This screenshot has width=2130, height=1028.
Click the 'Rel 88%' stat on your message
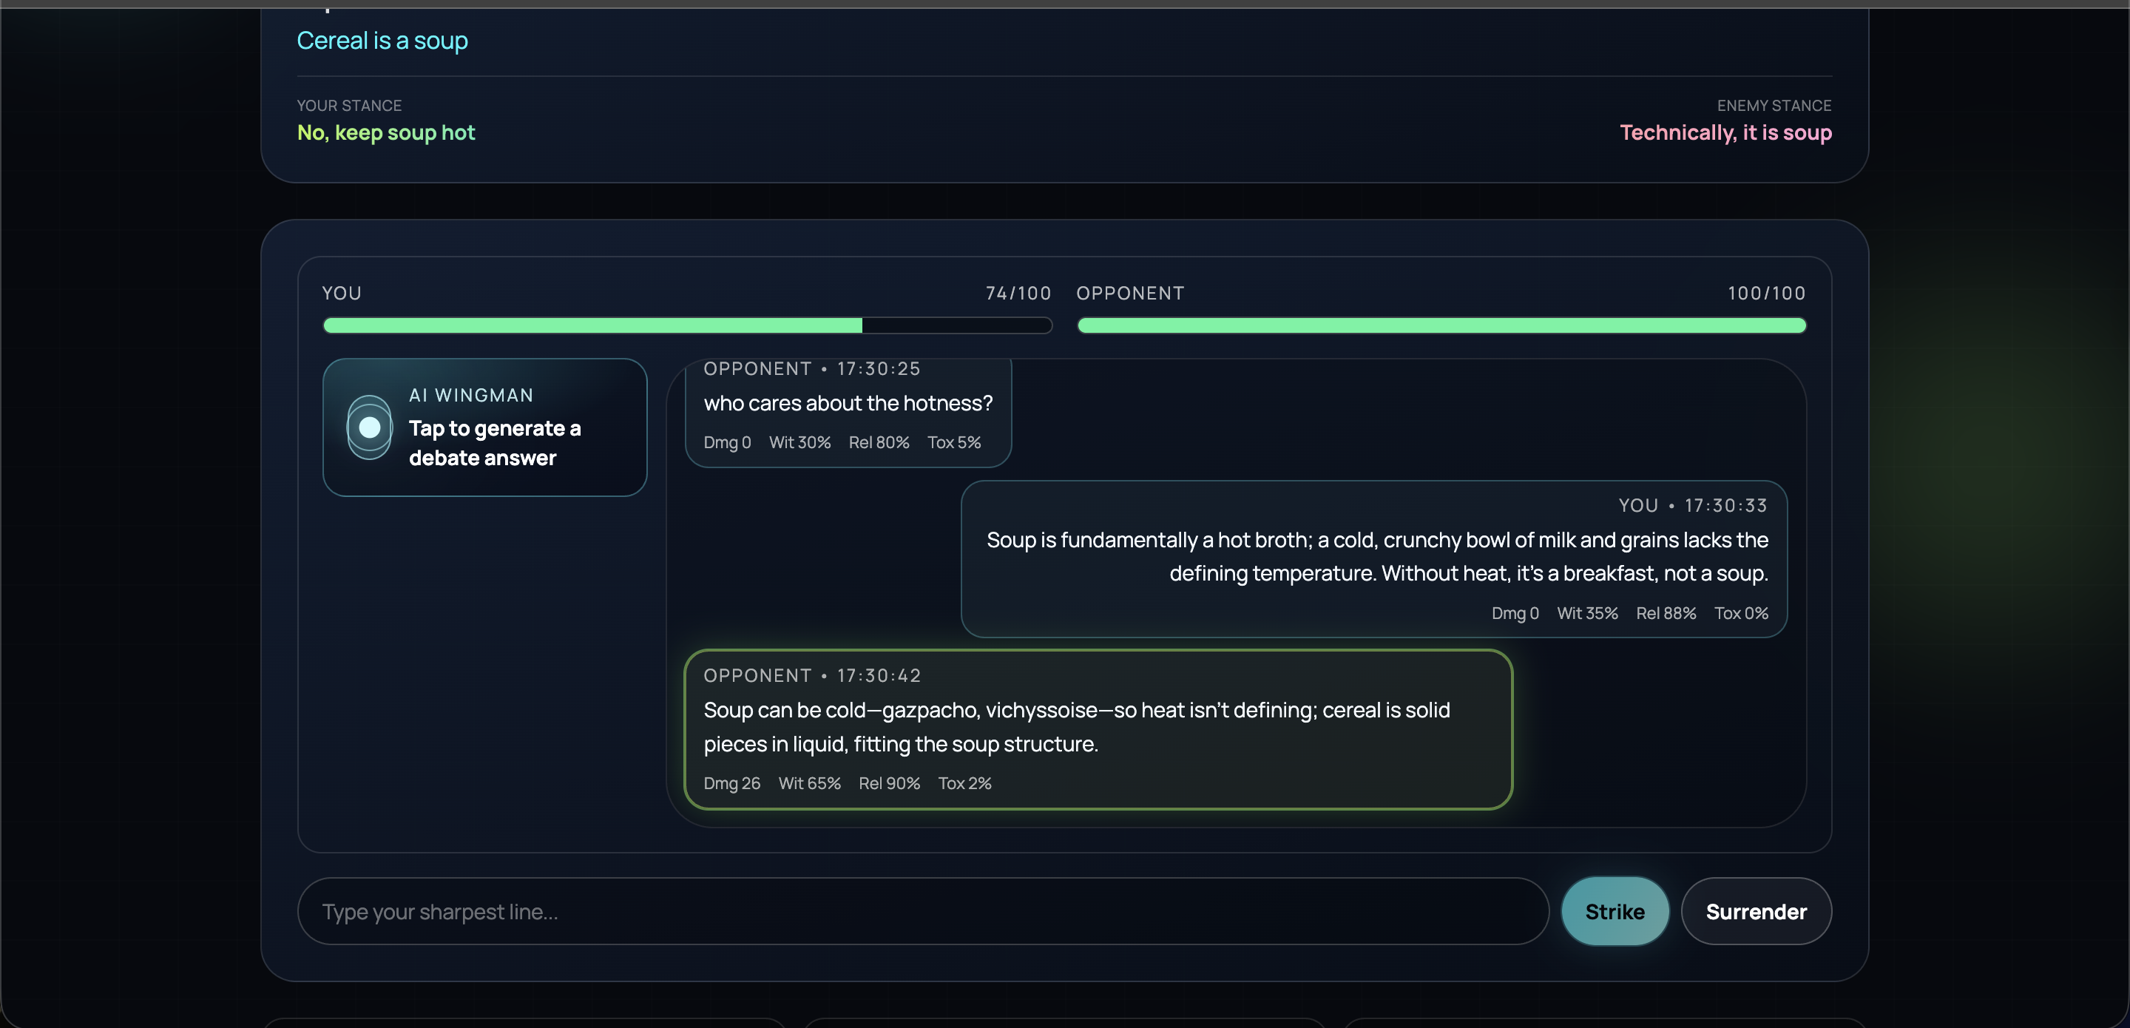tap(1666, 613)
